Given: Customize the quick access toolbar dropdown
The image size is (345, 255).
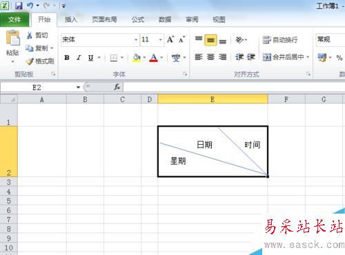Looking at the screenshot, I should 63,6.
